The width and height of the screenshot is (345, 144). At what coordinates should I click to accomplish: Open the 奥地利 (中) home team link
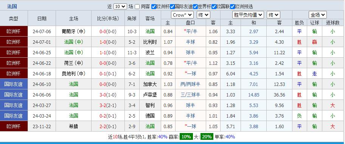click(73, 74)
